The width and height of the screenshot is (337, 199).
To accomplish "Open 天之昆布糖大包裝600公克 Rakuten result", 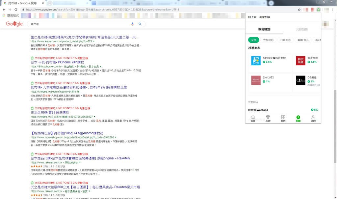I will click(x=85, y=187).
